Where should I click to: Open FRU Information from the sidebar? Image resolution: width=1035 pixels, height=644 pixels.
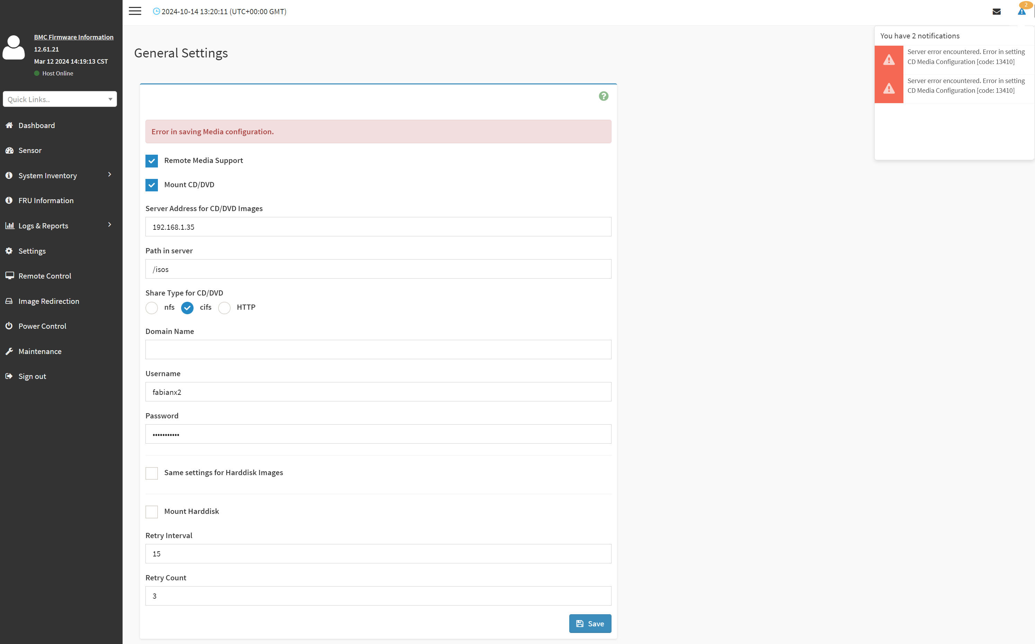pyautogui.click(x=46, y=200)
